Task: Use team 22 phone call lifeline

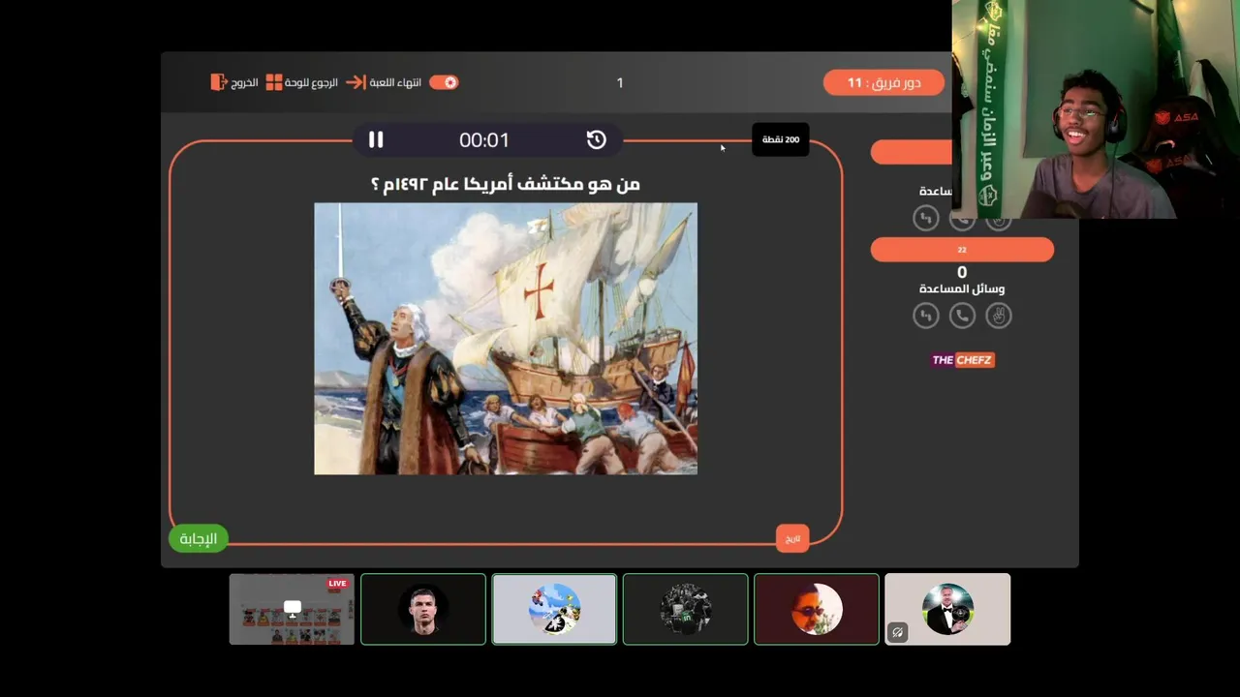Action: pos(962,316)
